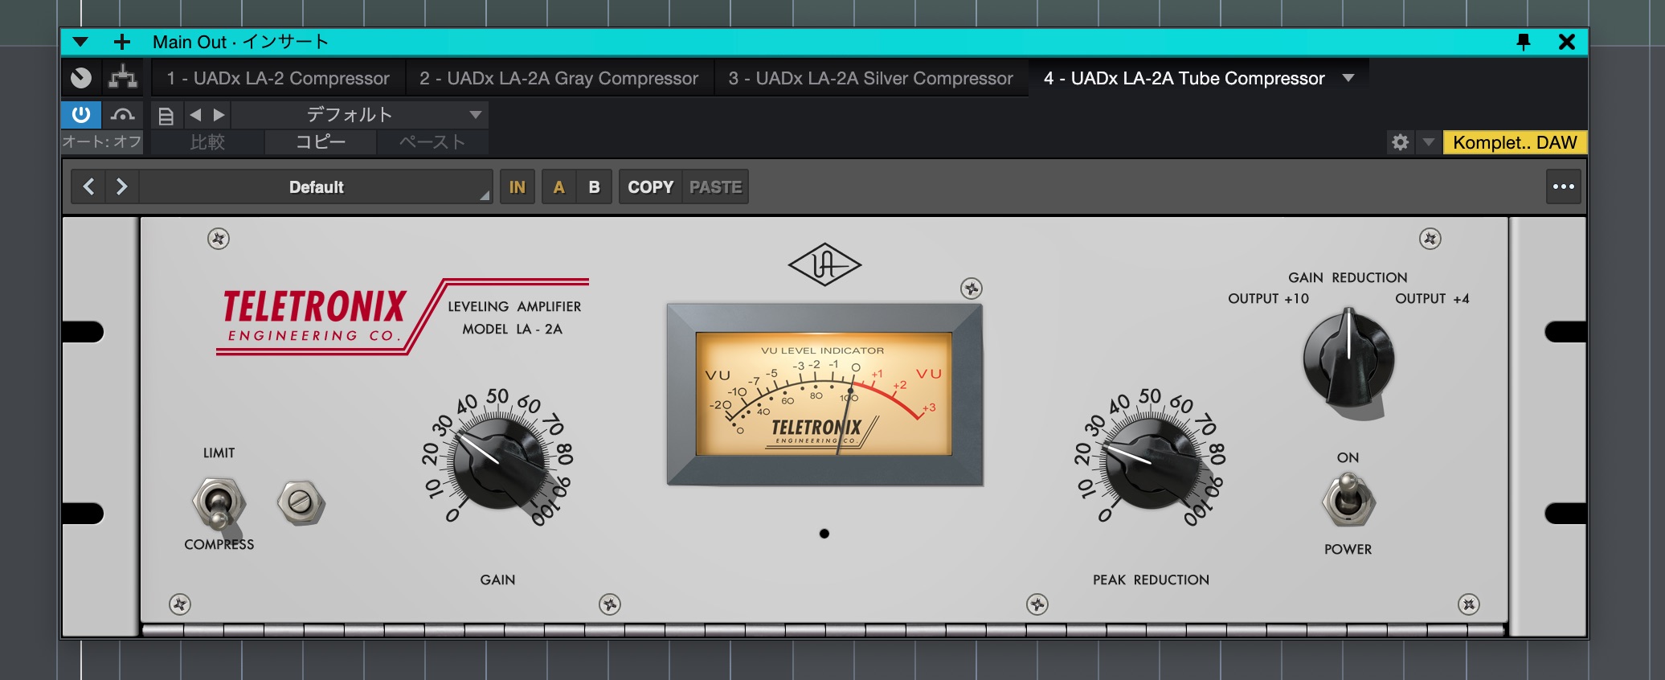Click the COPY button in UAD toolbar
This screenshot has width=1665, height=680.
pyautogui.click(x=650, y=186)
